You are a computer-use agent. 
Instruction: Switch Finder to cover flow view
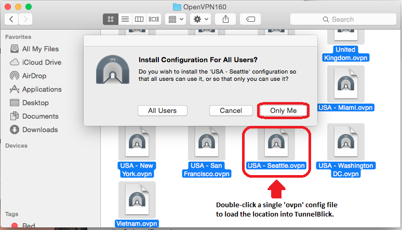[x=154, y=19]
